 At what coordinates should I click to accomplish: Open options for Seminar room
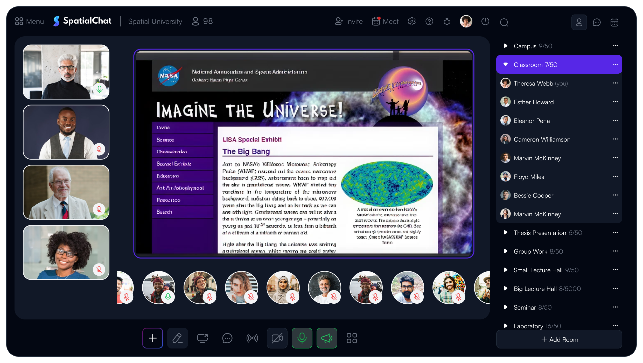click(616, 307)
